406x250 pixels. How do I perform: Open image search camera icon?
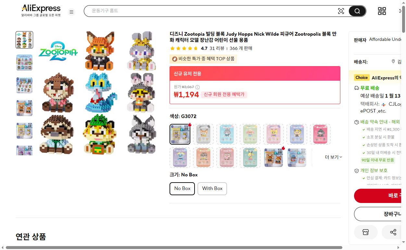coord(341,11)
